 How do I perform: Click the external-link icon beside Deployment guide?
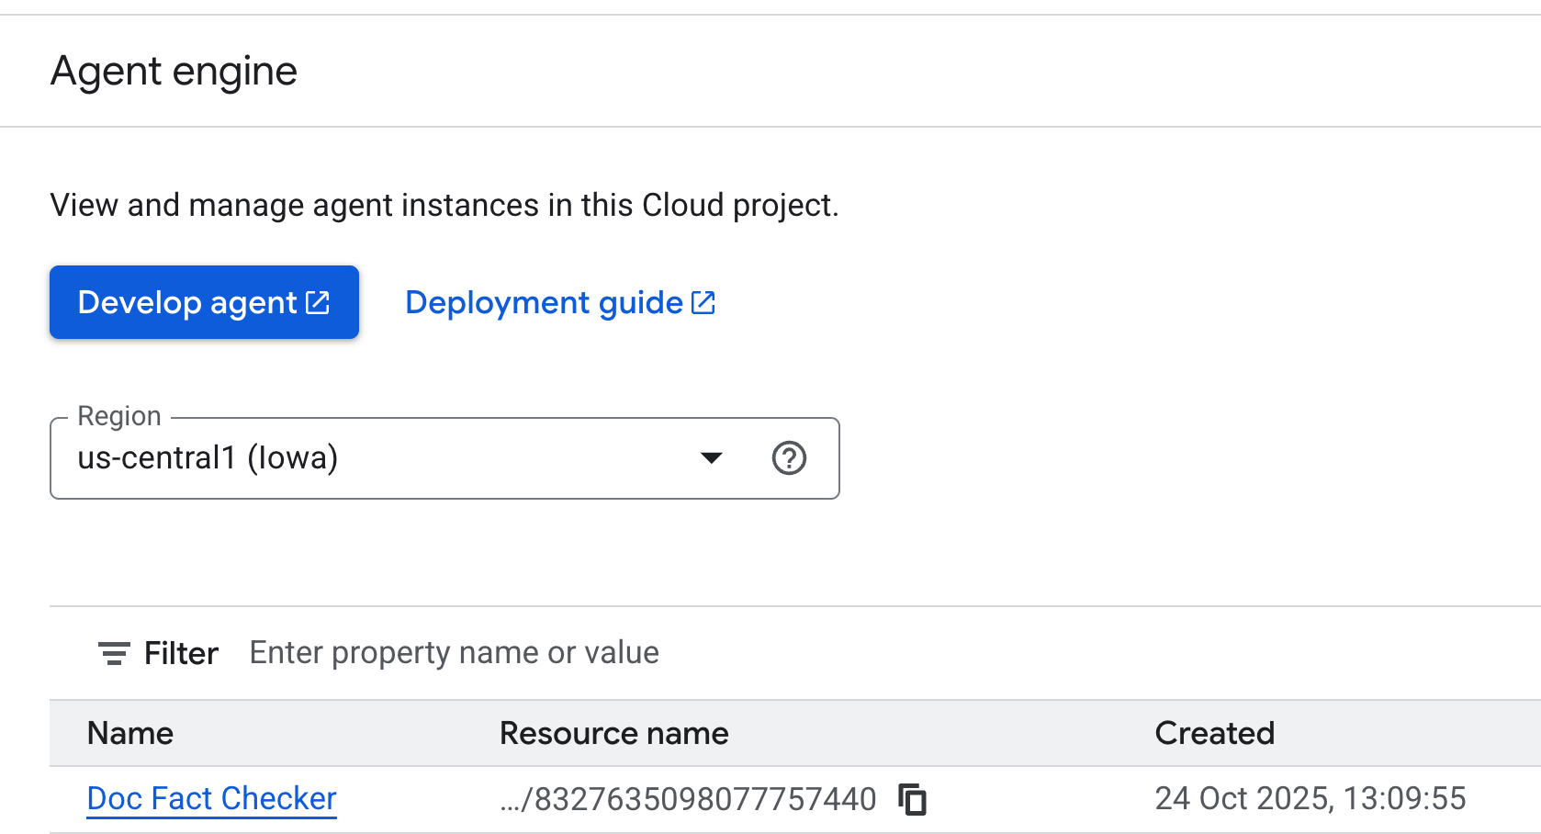703,302
